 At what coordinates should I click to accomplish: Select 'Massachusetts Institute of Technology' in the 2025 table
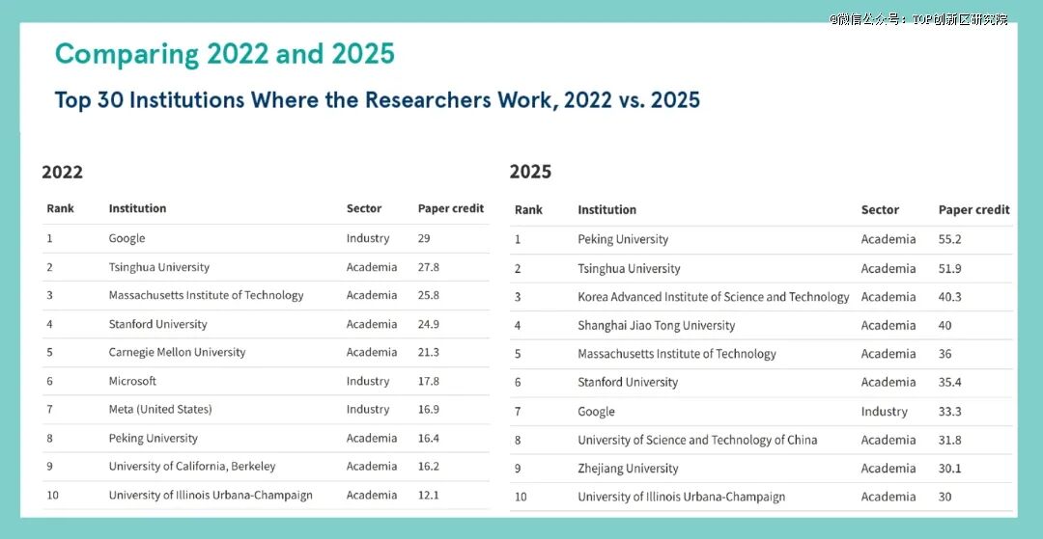point(676,355)
